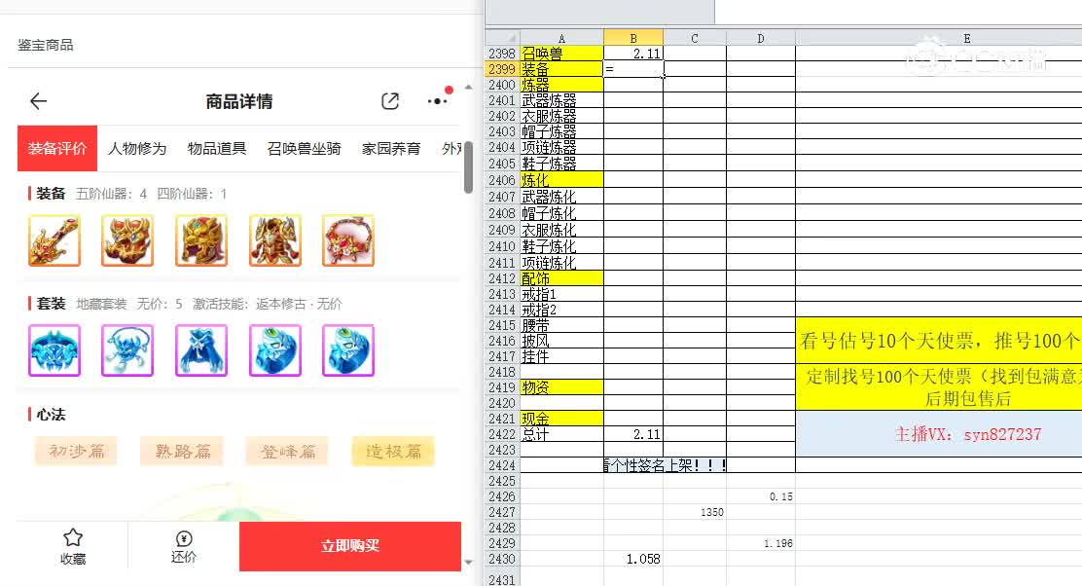1082x586 pixels.
Task: Click the 收藏 star icon
Action: pyautogui.click(x=72, y=537)
